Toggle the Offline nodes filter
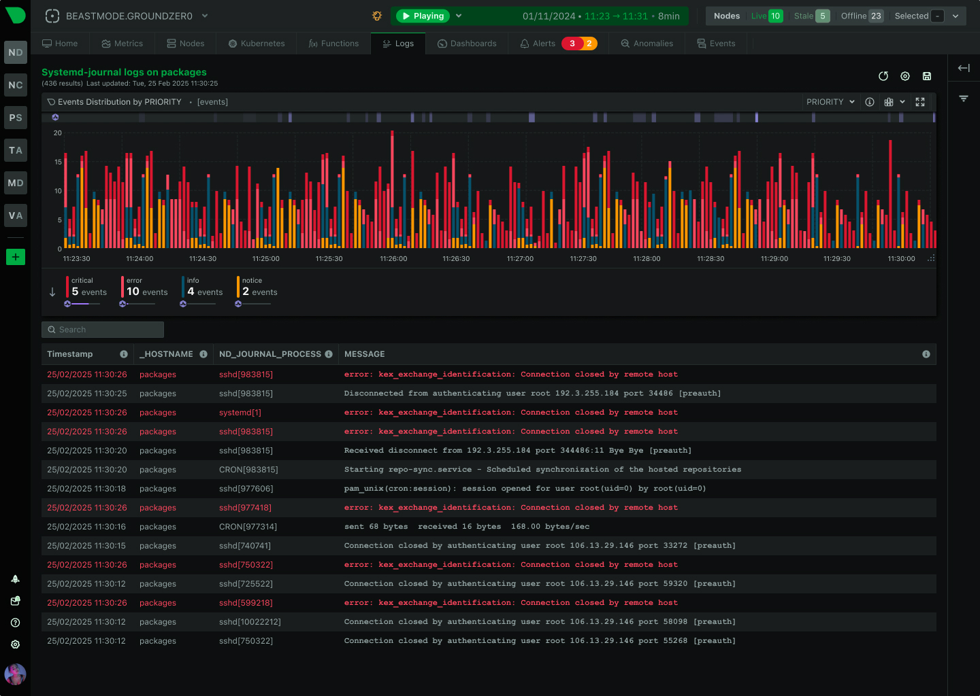The width and height of the screenshot is (980, 696). click(862, 15)
